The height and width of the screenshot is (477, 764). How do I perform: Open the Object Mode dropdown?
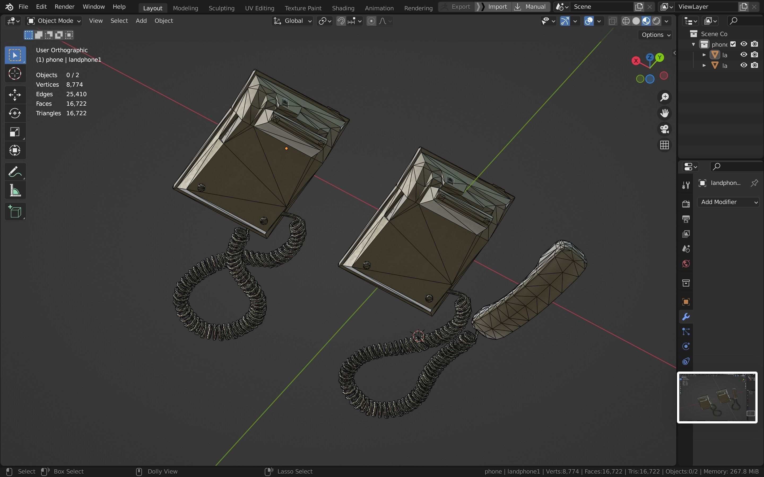(54, 21)
